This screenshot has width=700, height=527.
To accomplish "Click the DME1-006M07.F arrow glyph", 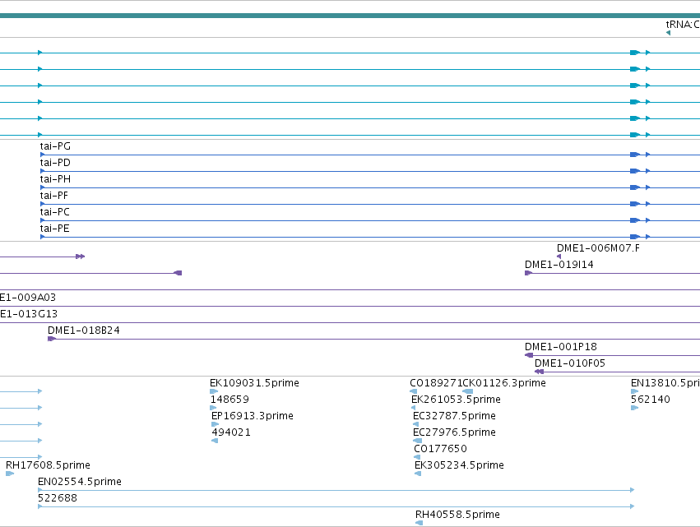I will [559, 257].
